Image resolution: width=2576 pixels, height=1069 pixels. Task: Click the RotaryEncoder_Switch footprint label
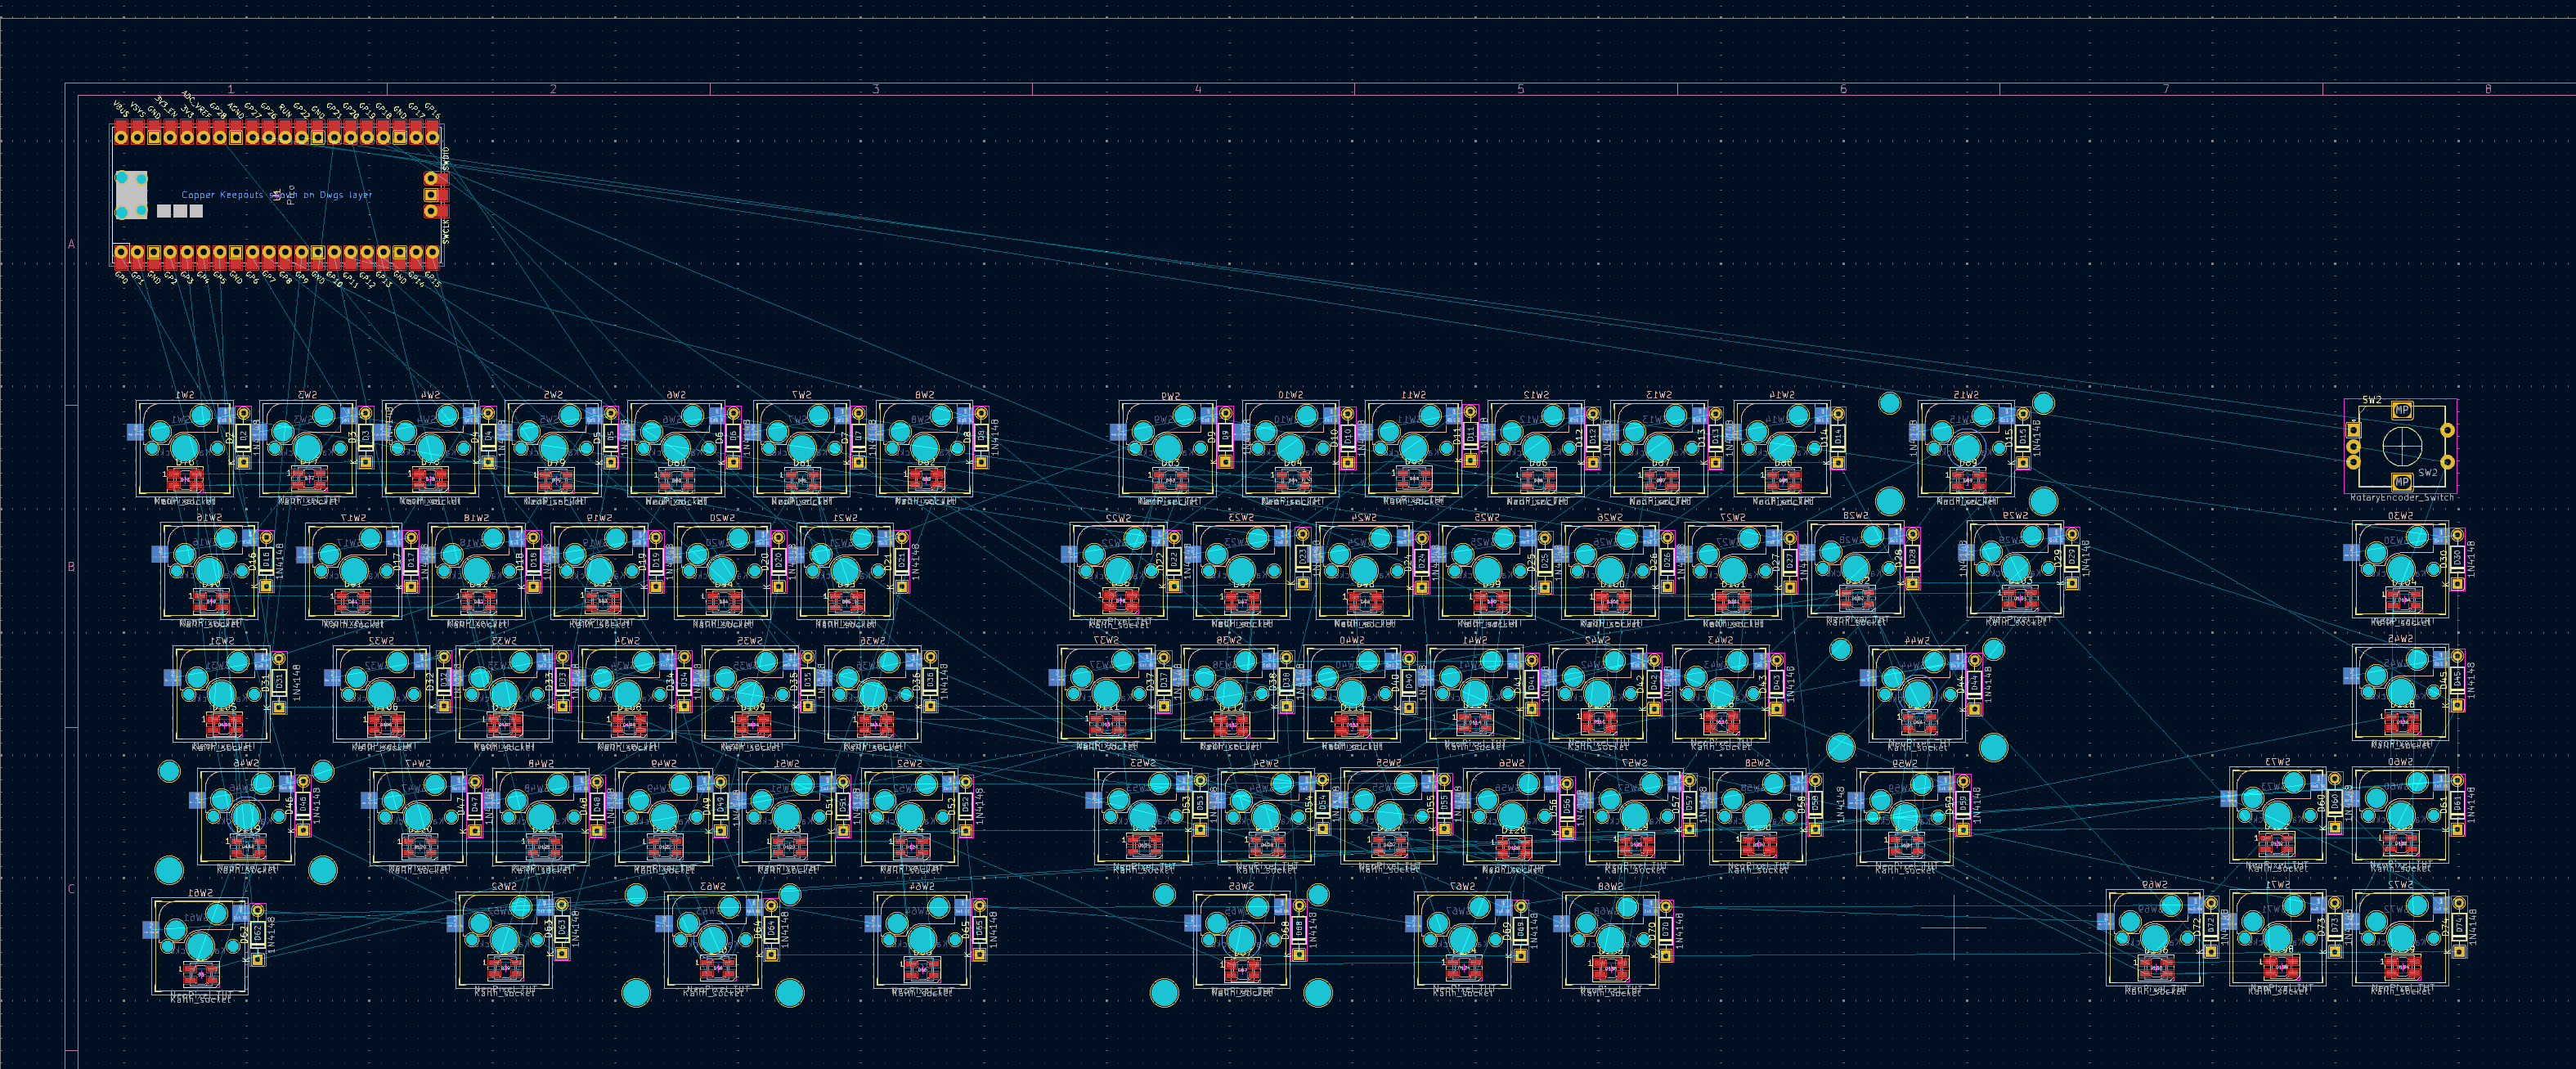[2401, 497]
